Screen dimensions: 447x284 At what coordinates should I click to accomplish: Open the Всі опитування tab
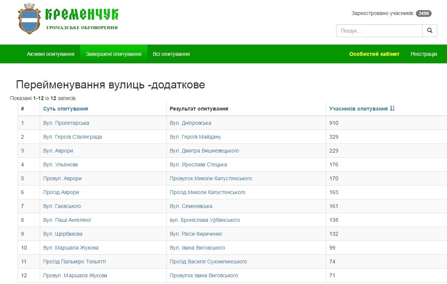tap(171, 54)
